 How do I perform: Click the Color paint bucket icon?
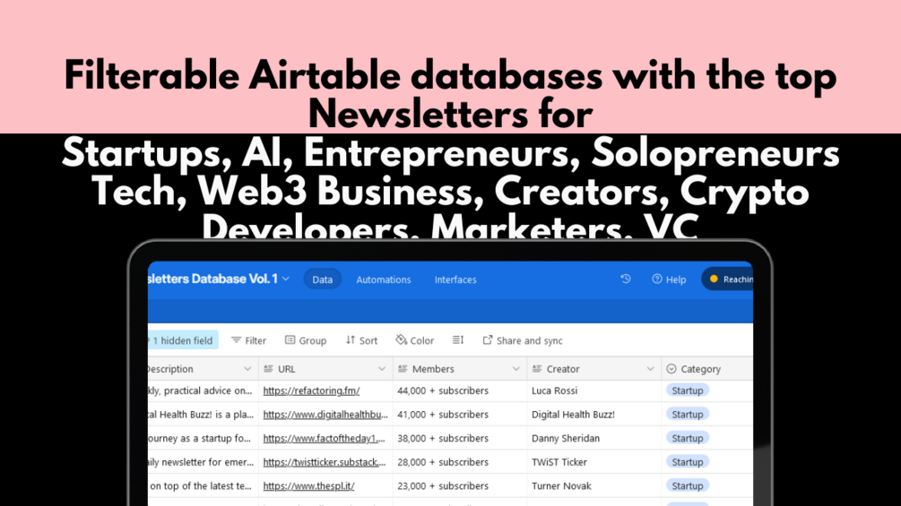click(401, 339)
